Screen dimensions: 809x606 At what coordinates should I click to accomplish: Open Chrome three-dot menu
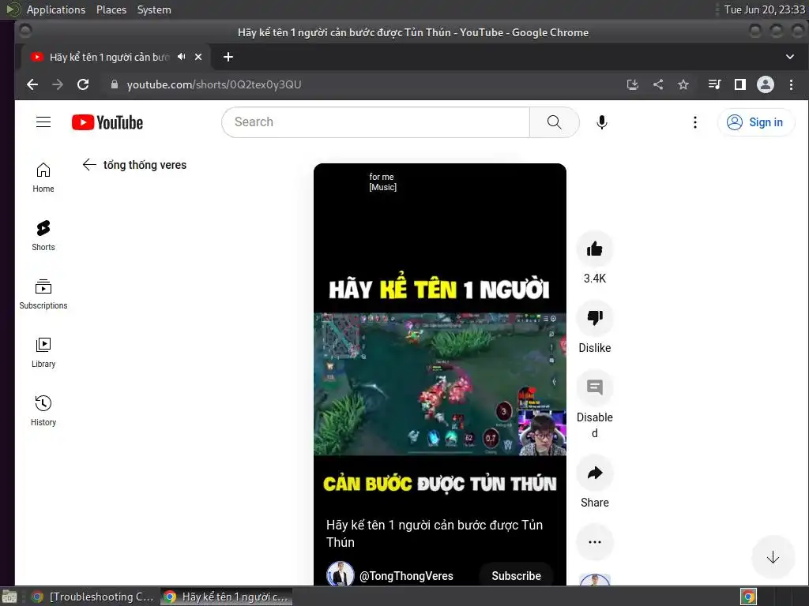pos(791,84)
